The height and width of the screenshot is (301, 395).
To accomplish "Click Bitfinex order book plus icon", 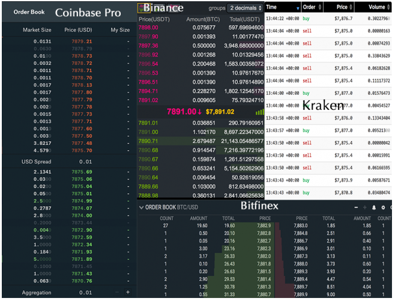I will [x=365, y=207].
